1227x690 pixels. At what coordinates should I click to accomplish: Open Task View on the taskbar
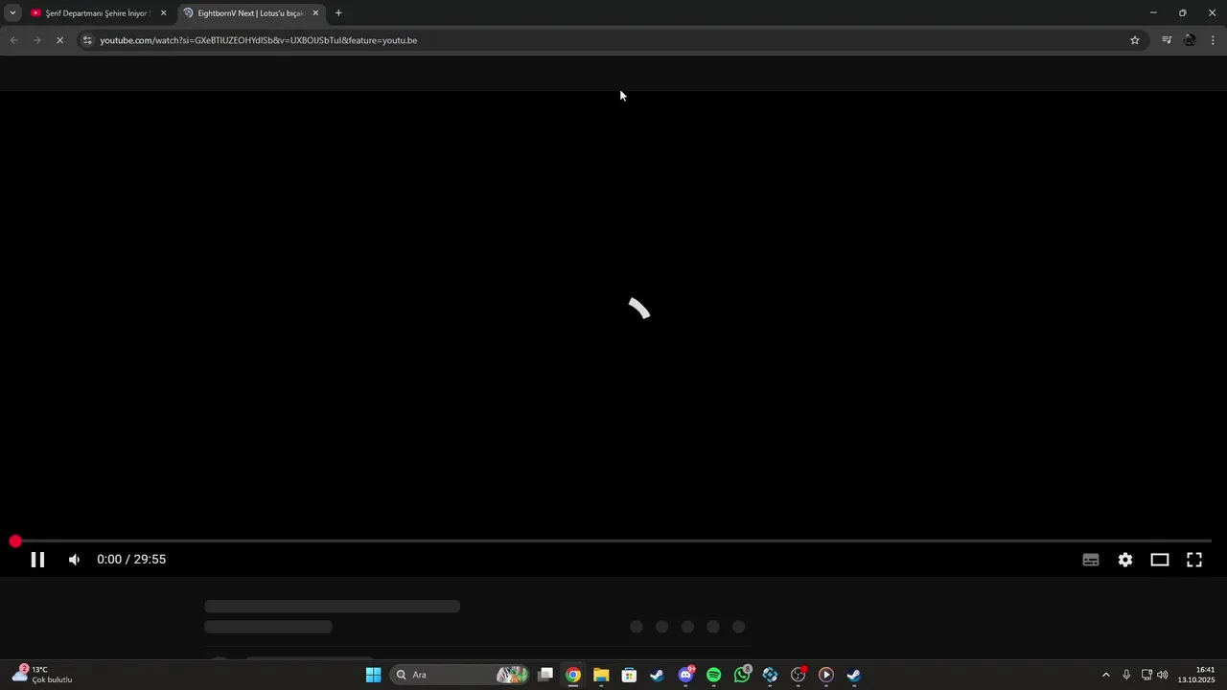545,675
